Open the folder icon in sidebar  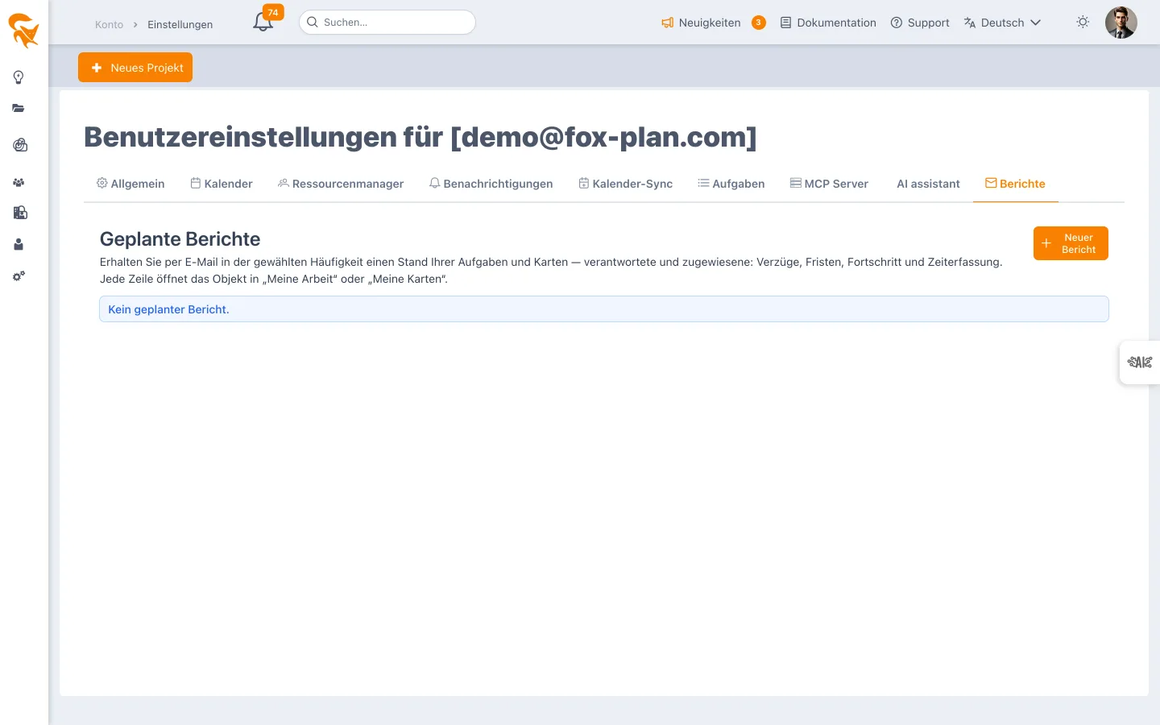click(x=19, y=108)
